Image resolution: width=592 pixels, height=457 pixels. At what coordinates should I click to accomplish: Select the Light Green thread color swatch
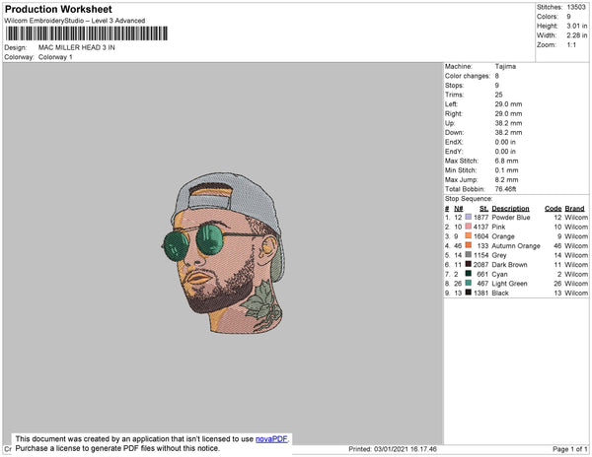(x=468, y=283)
